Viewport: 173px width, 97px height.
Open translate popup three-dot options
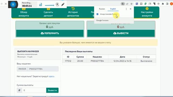126,9
